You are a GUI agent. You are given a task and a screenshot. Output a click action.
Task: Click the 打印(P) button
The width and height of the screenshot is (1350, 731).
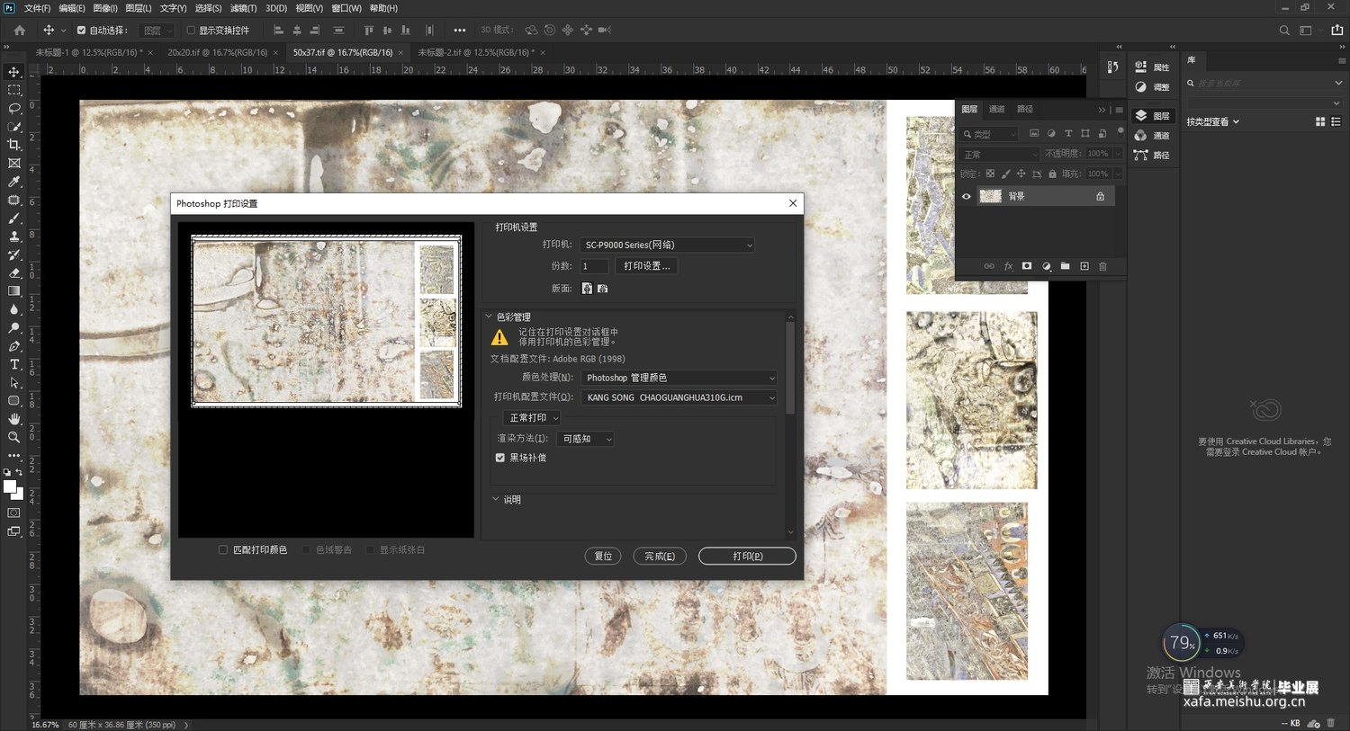[747, 556]
